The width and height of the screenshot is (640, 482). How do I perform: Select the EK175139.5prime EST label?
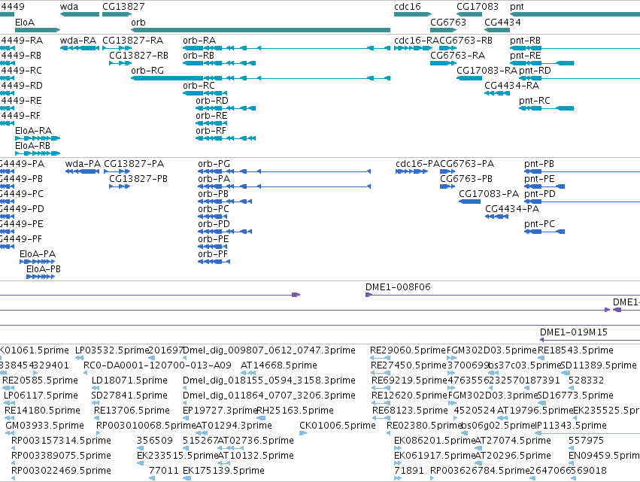(x=223, y=471)
